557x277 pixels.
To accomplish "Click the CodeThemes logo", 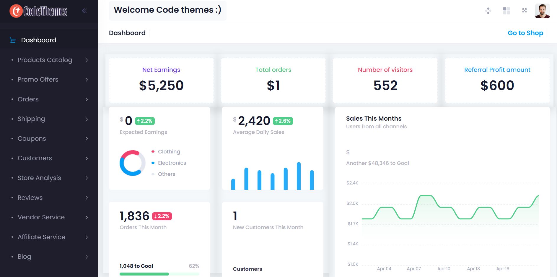I will tap(38, 11).
